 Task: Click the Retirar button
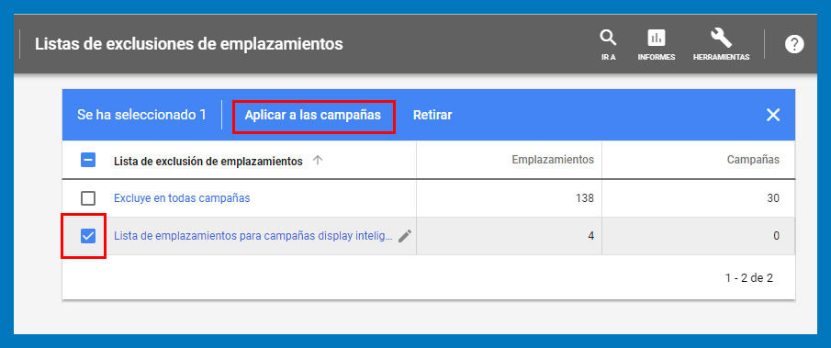click(x=432, y=115)
